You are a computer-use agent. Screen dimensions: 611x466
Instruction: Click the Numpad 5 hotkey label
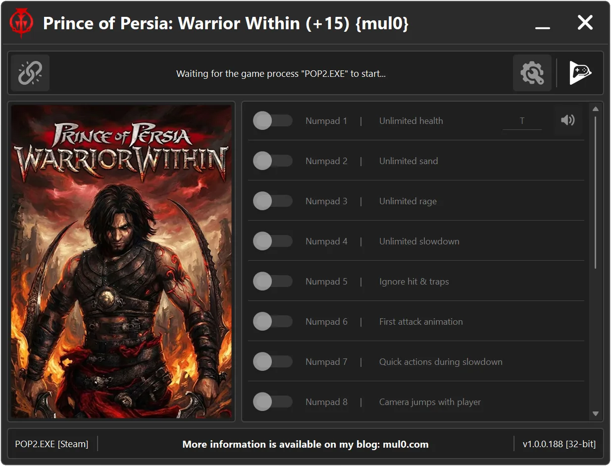pyautogui.click(x=326, y=281)
